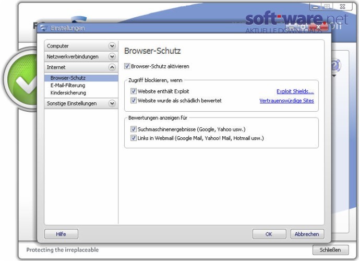Click the Sonstige Einstellungen header label
This screenshot has height=261, width=359.
[71, 103]
